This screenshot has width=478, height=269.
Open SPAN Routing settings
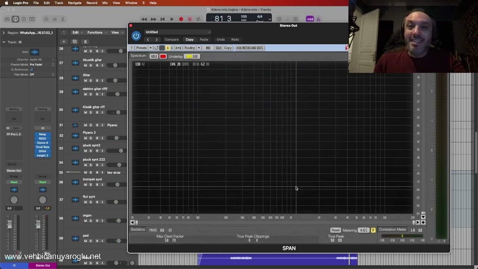click(x=190, y=48)
